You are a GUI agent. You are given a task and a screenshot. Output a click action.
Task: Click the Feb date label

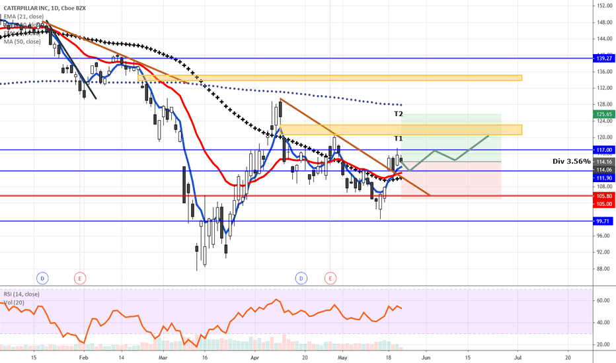83,358
